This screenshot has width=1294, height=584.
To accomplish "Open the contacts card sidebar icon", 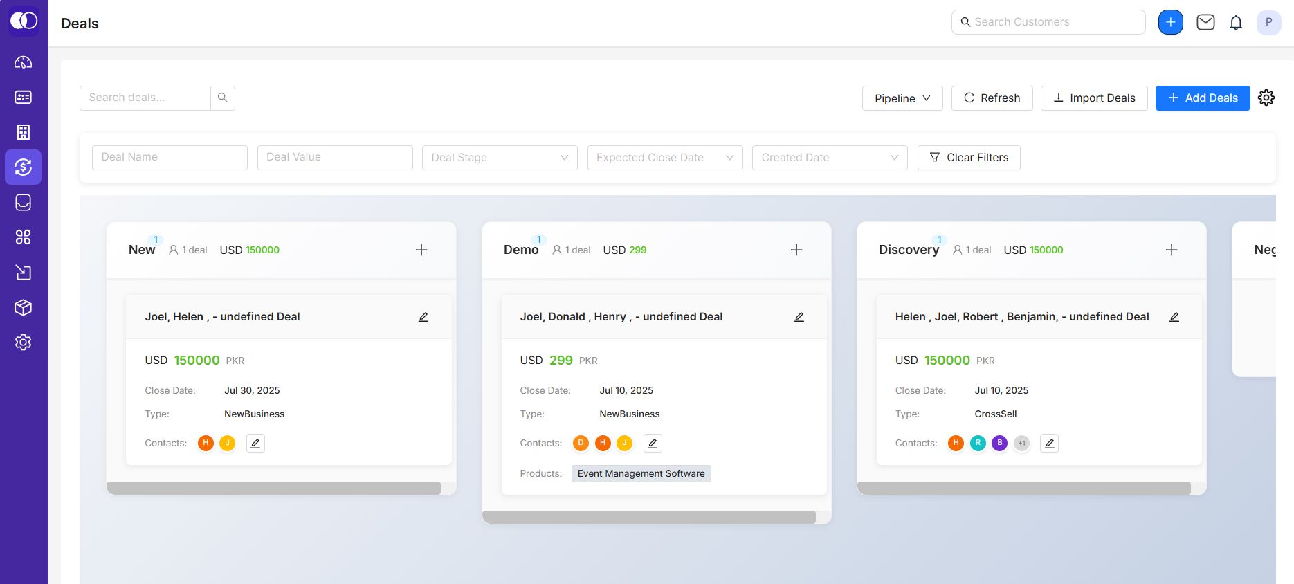I will click(x=24, y=98).
